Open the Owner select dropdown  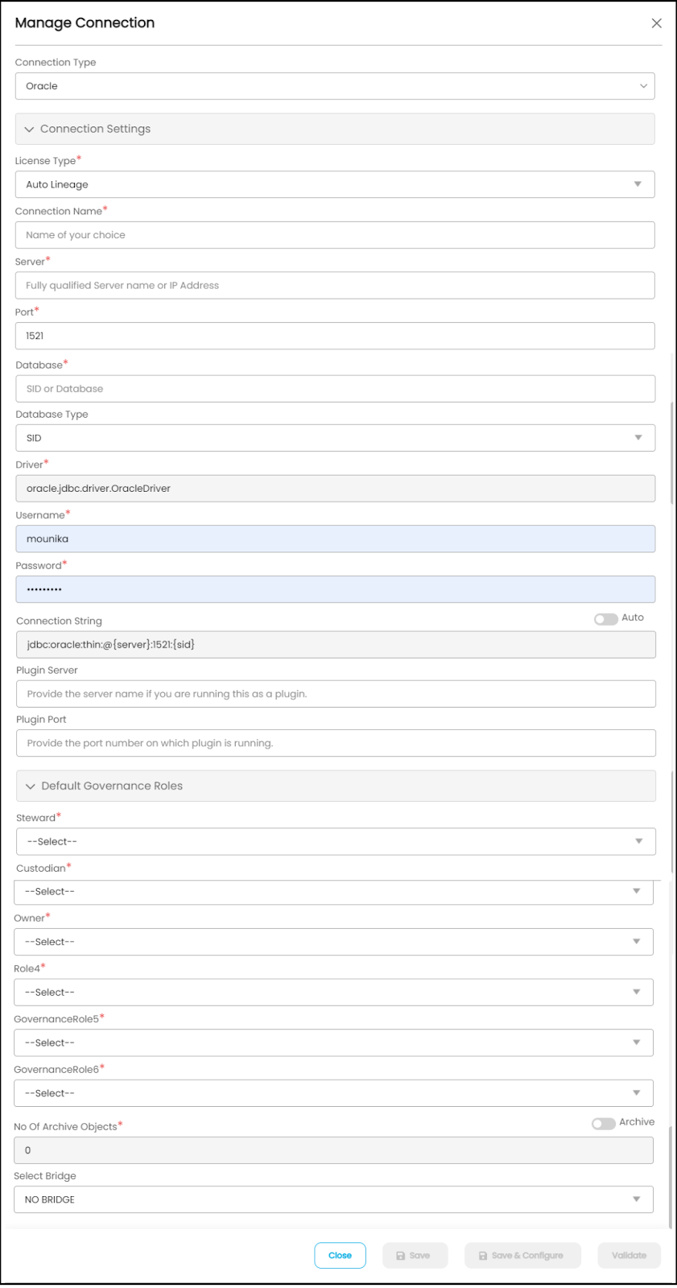tap(333, 942)
